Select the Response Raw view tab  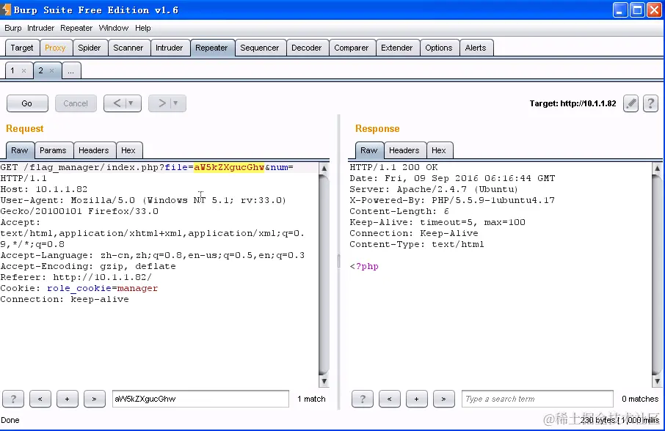pos(369,150)
